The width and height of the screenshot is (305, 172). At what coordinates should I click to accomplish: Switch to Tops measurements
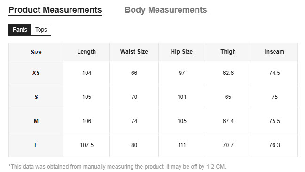tap(41, 30)
